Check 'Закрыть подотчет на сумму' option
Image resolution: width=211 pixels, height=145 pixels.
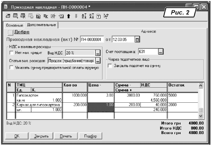pos(109,65)
